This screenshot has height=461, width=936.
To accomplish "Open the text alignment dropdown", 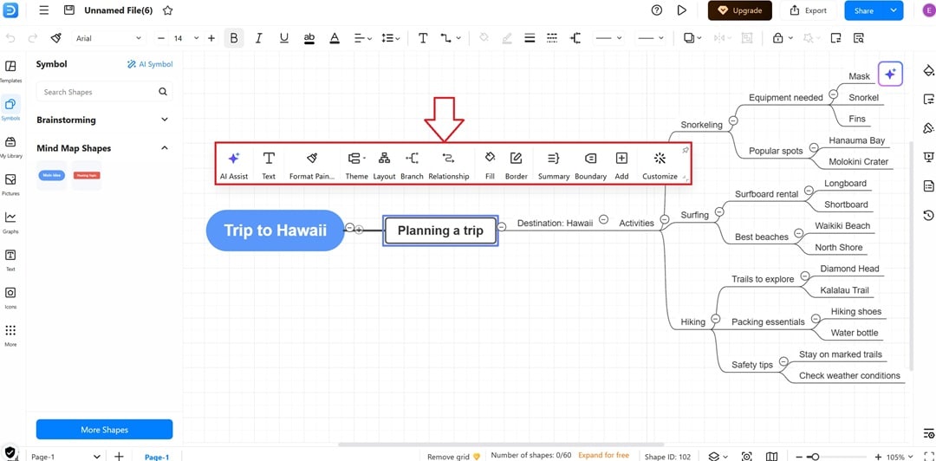I will coord(363,38).
